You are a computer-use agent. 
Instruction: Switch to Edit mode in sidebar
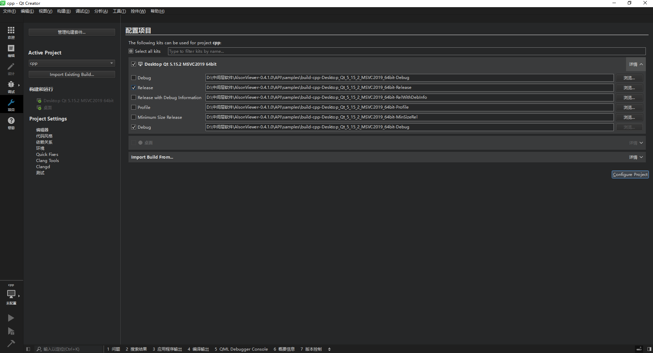point(11,50)
